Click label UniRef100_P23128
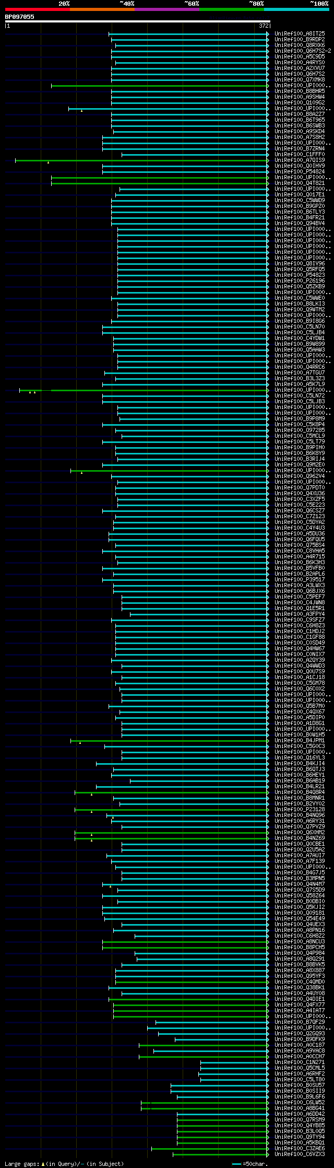The height and width of the screenshot is (1168, 334). [x=300, y=809]
